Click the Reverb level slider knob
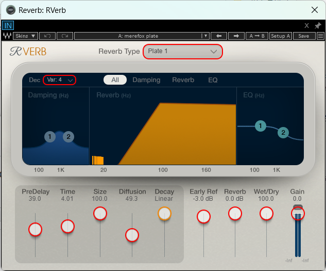Screen dimensions: 326x271 click(235, 214)
